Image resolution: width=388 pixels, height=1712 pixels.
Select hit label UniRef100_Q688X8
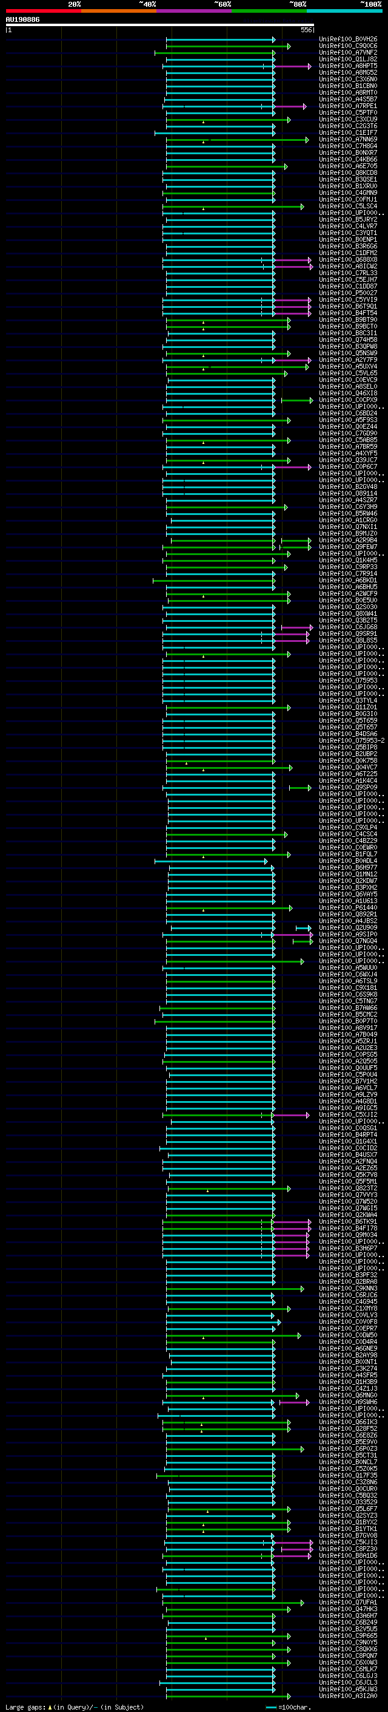[x=348, y=260]
